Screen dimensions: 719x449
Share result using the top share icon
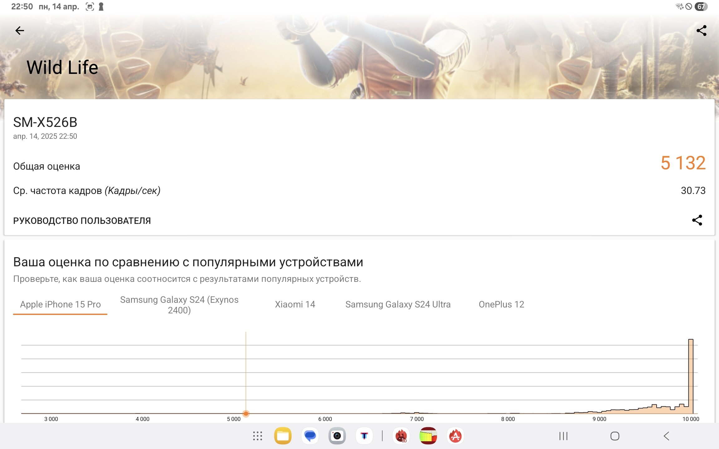[701, 31]
